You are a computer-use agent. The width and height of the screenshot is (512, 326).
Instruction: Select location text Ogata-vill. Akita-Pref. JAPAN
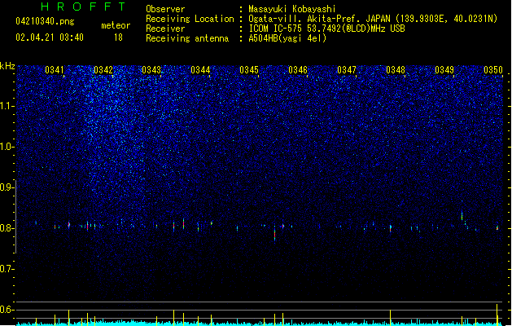(319, 19)
